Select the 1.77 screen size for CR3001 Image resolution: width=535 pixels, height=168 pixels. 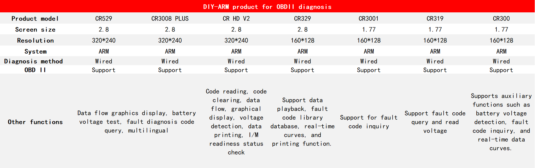369,29
